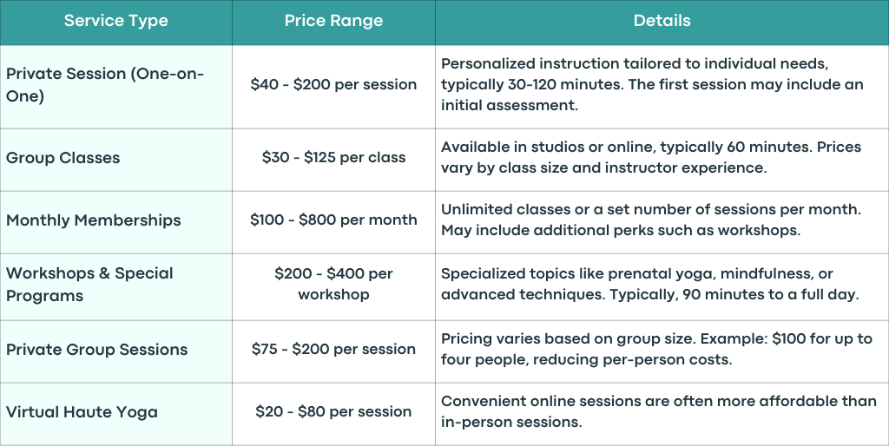Image resolution: width=889 pixels, height=446 pixels.
Task: Select the Group Classes service cell
Action: tap(115, 160)
